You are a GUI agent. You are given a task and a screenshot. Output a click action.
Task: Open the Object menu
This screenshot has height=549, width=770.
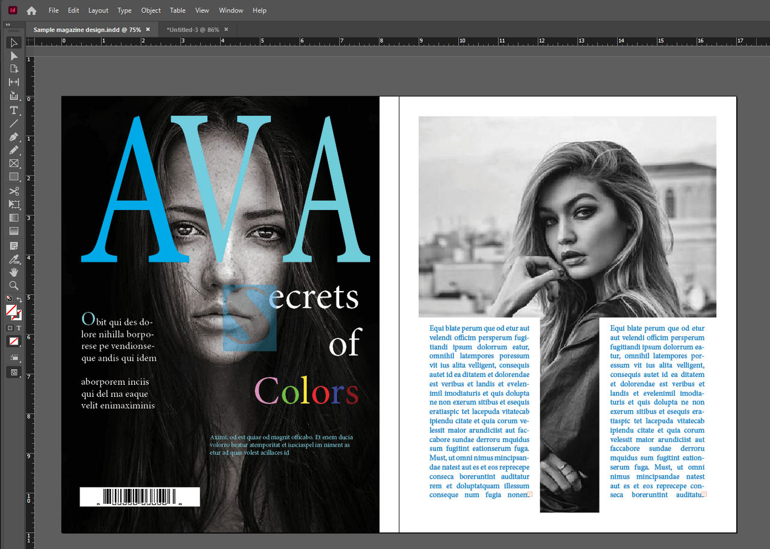(150, 10)
